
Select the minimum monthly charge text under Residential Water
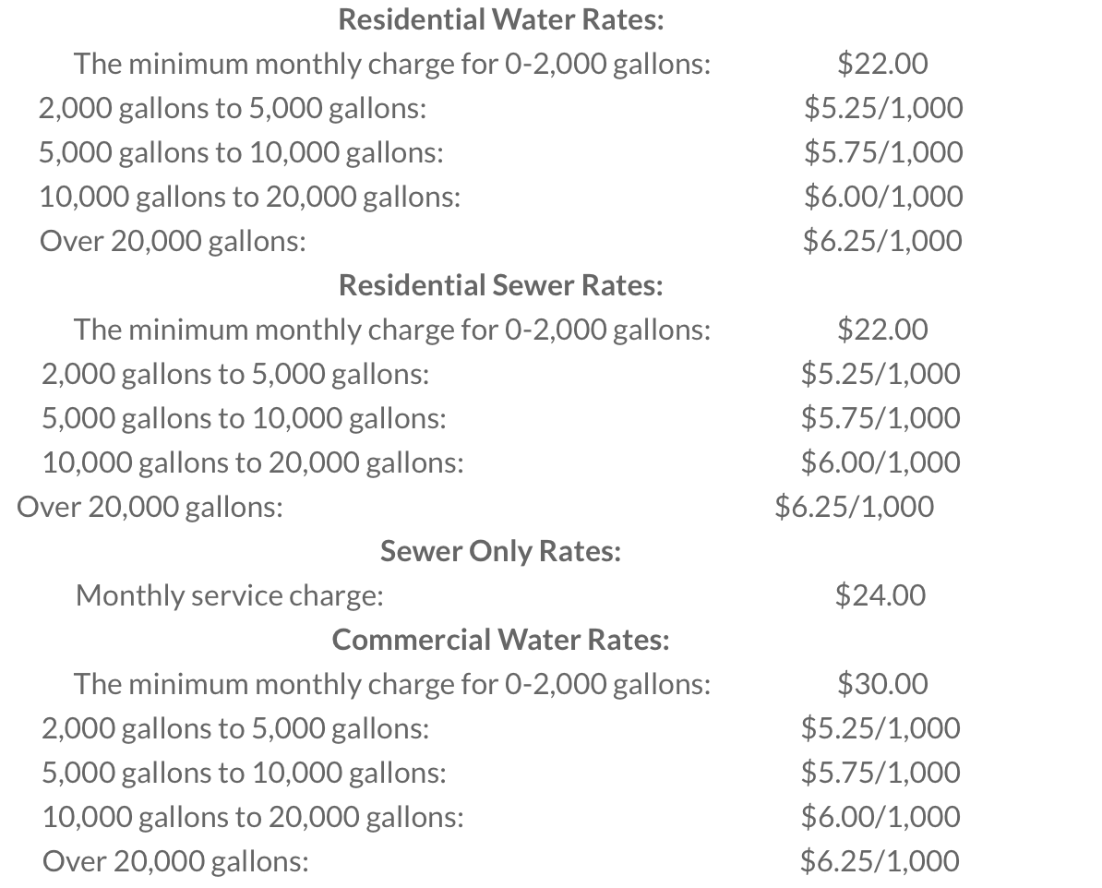pos(392,64)
